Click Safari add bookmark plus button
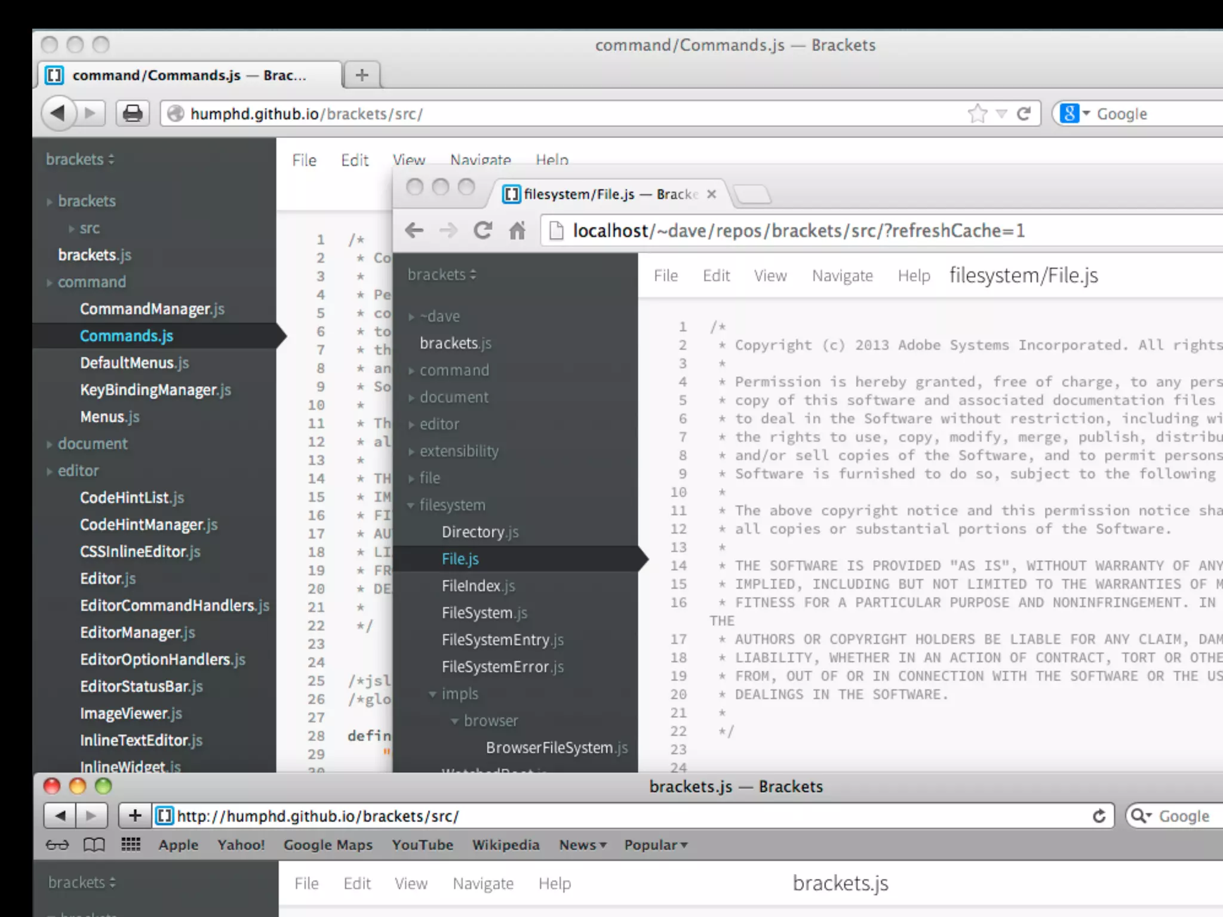1223x917 pixels. (135, 816)
